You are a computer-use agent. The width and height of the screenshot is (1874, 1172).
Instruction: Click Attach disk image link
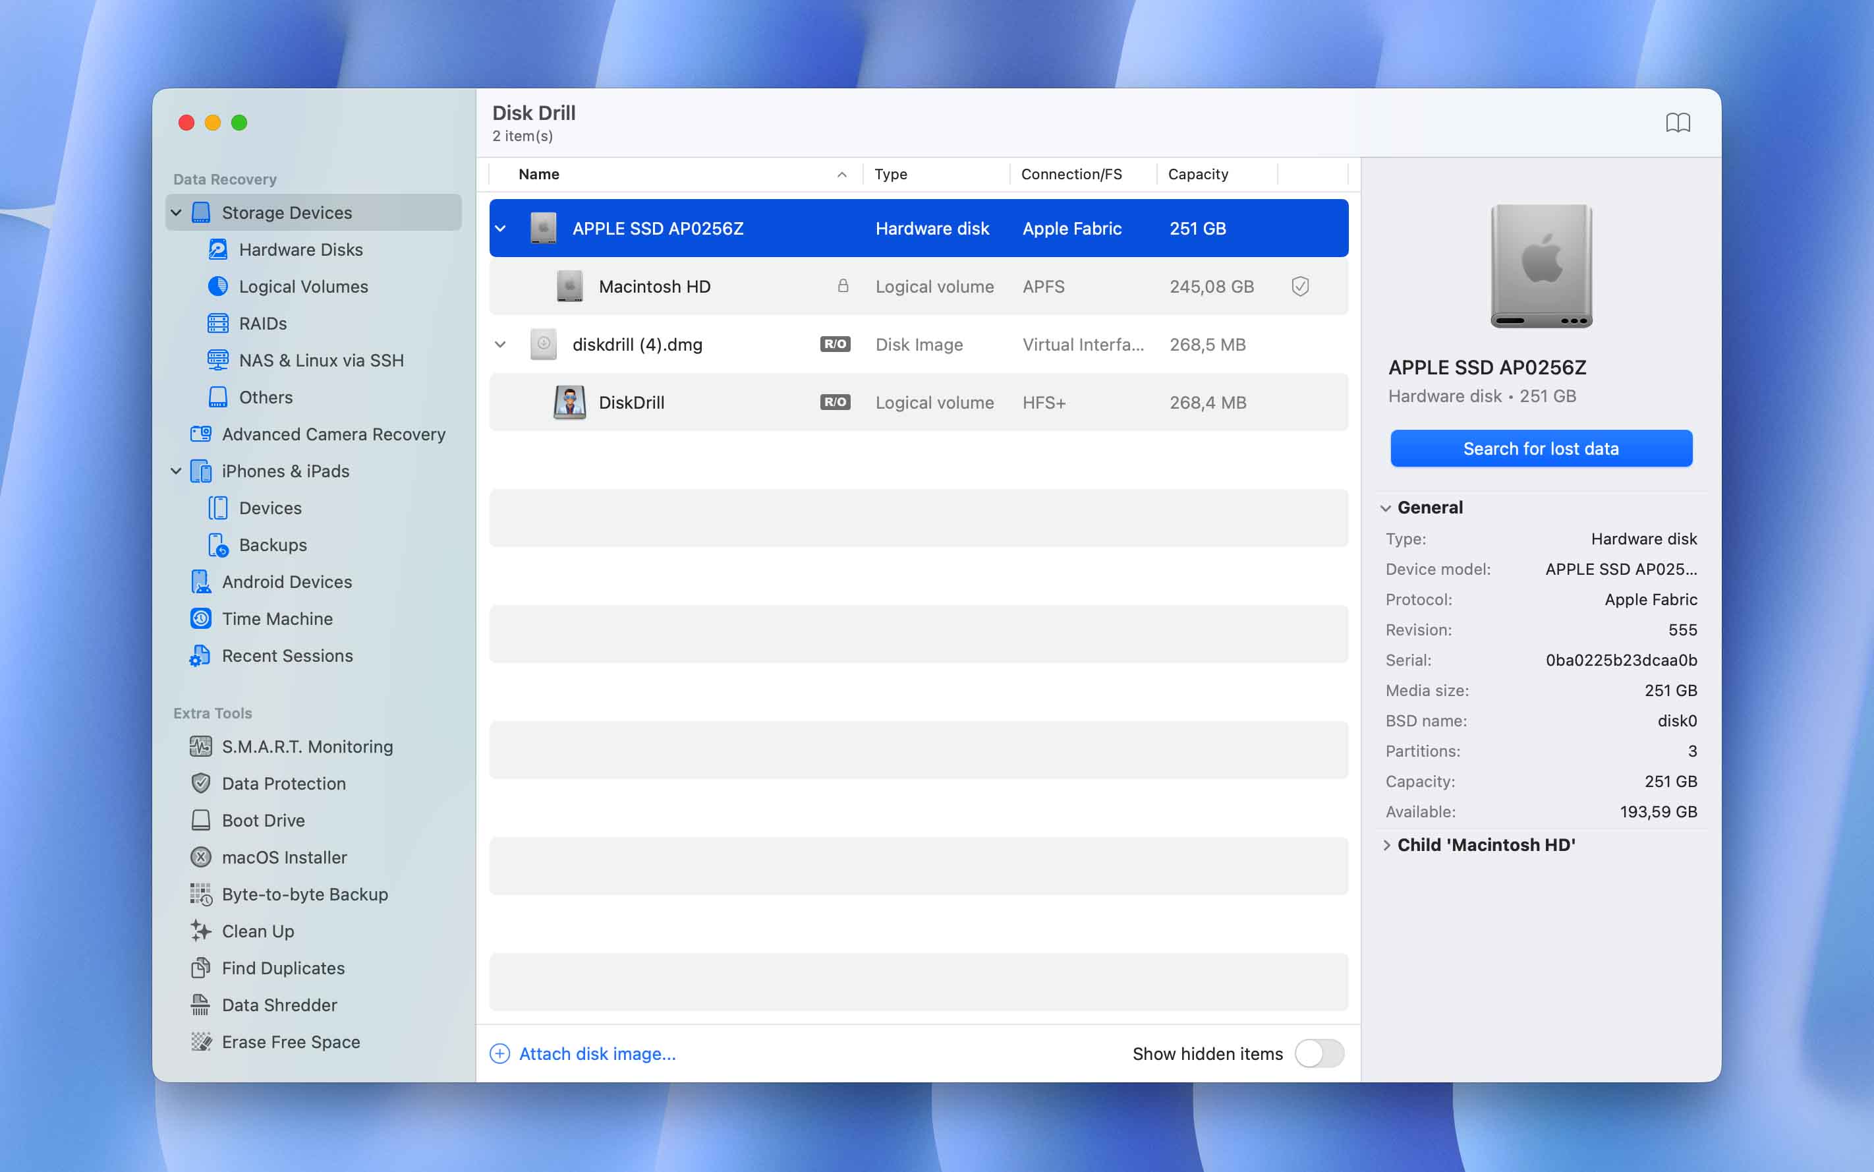click(596, 1053)
